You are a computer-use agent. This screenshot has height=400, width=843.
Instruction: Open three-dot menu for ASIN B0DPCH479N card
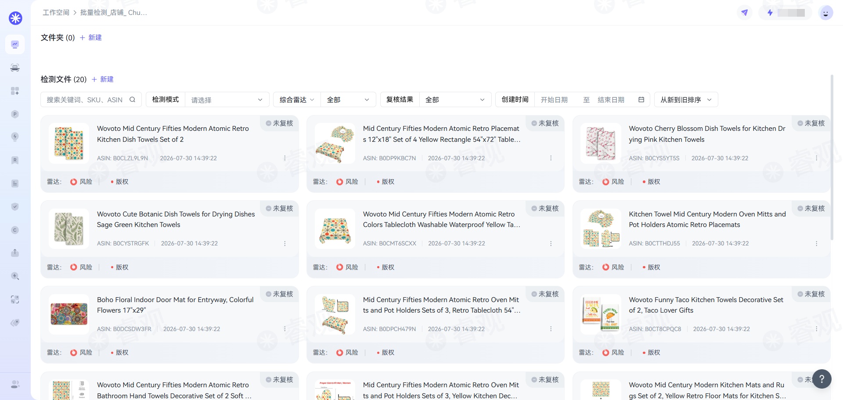click(551, 329)
